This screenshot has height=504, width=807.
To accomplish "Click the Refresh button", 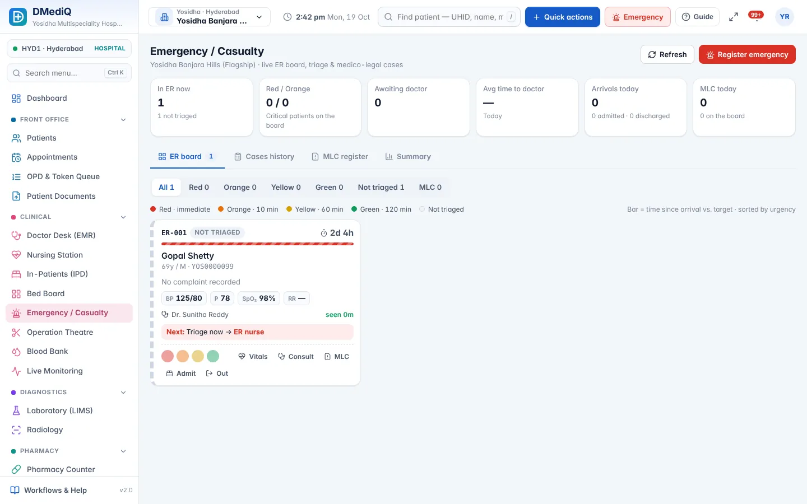I will 667,54.
